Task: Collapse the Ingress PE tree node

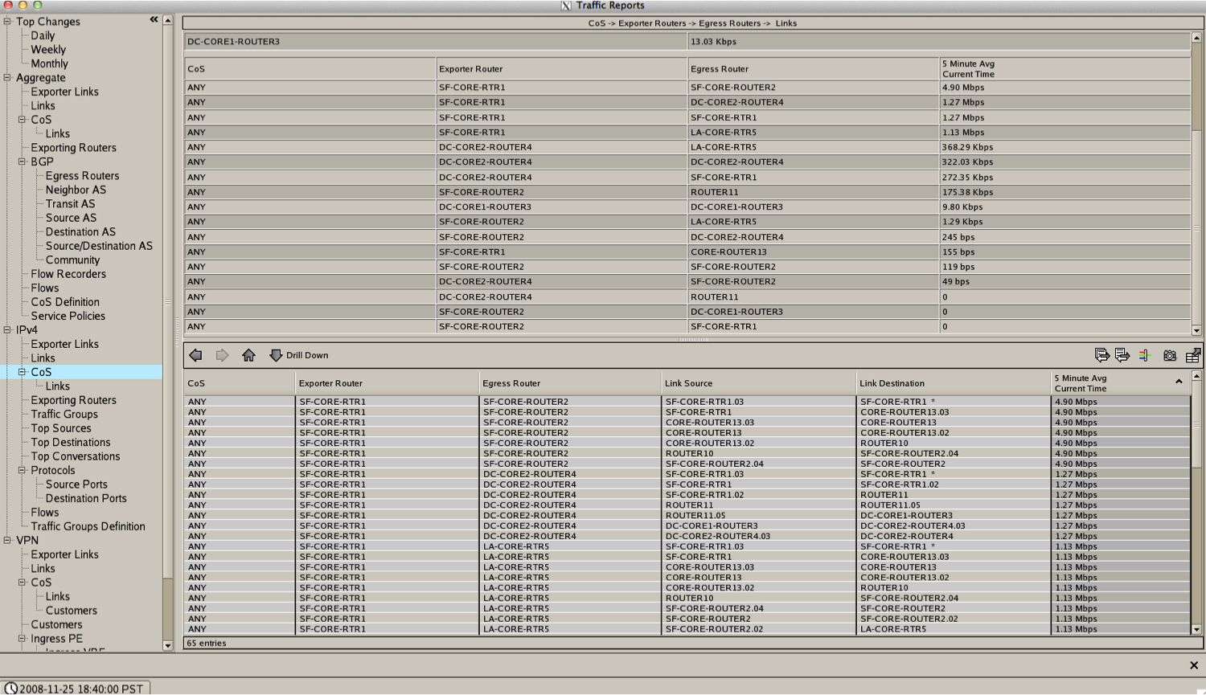Action: 23,638
